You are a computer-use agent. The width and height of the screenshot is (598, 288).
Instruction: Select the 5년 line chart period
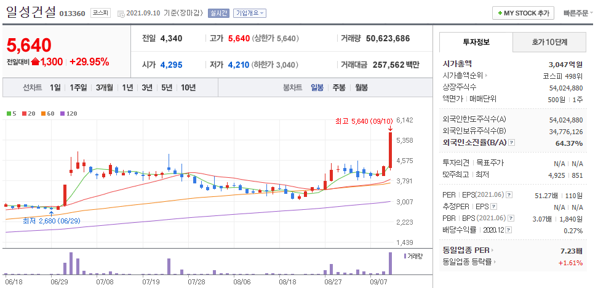pos(167,88)
